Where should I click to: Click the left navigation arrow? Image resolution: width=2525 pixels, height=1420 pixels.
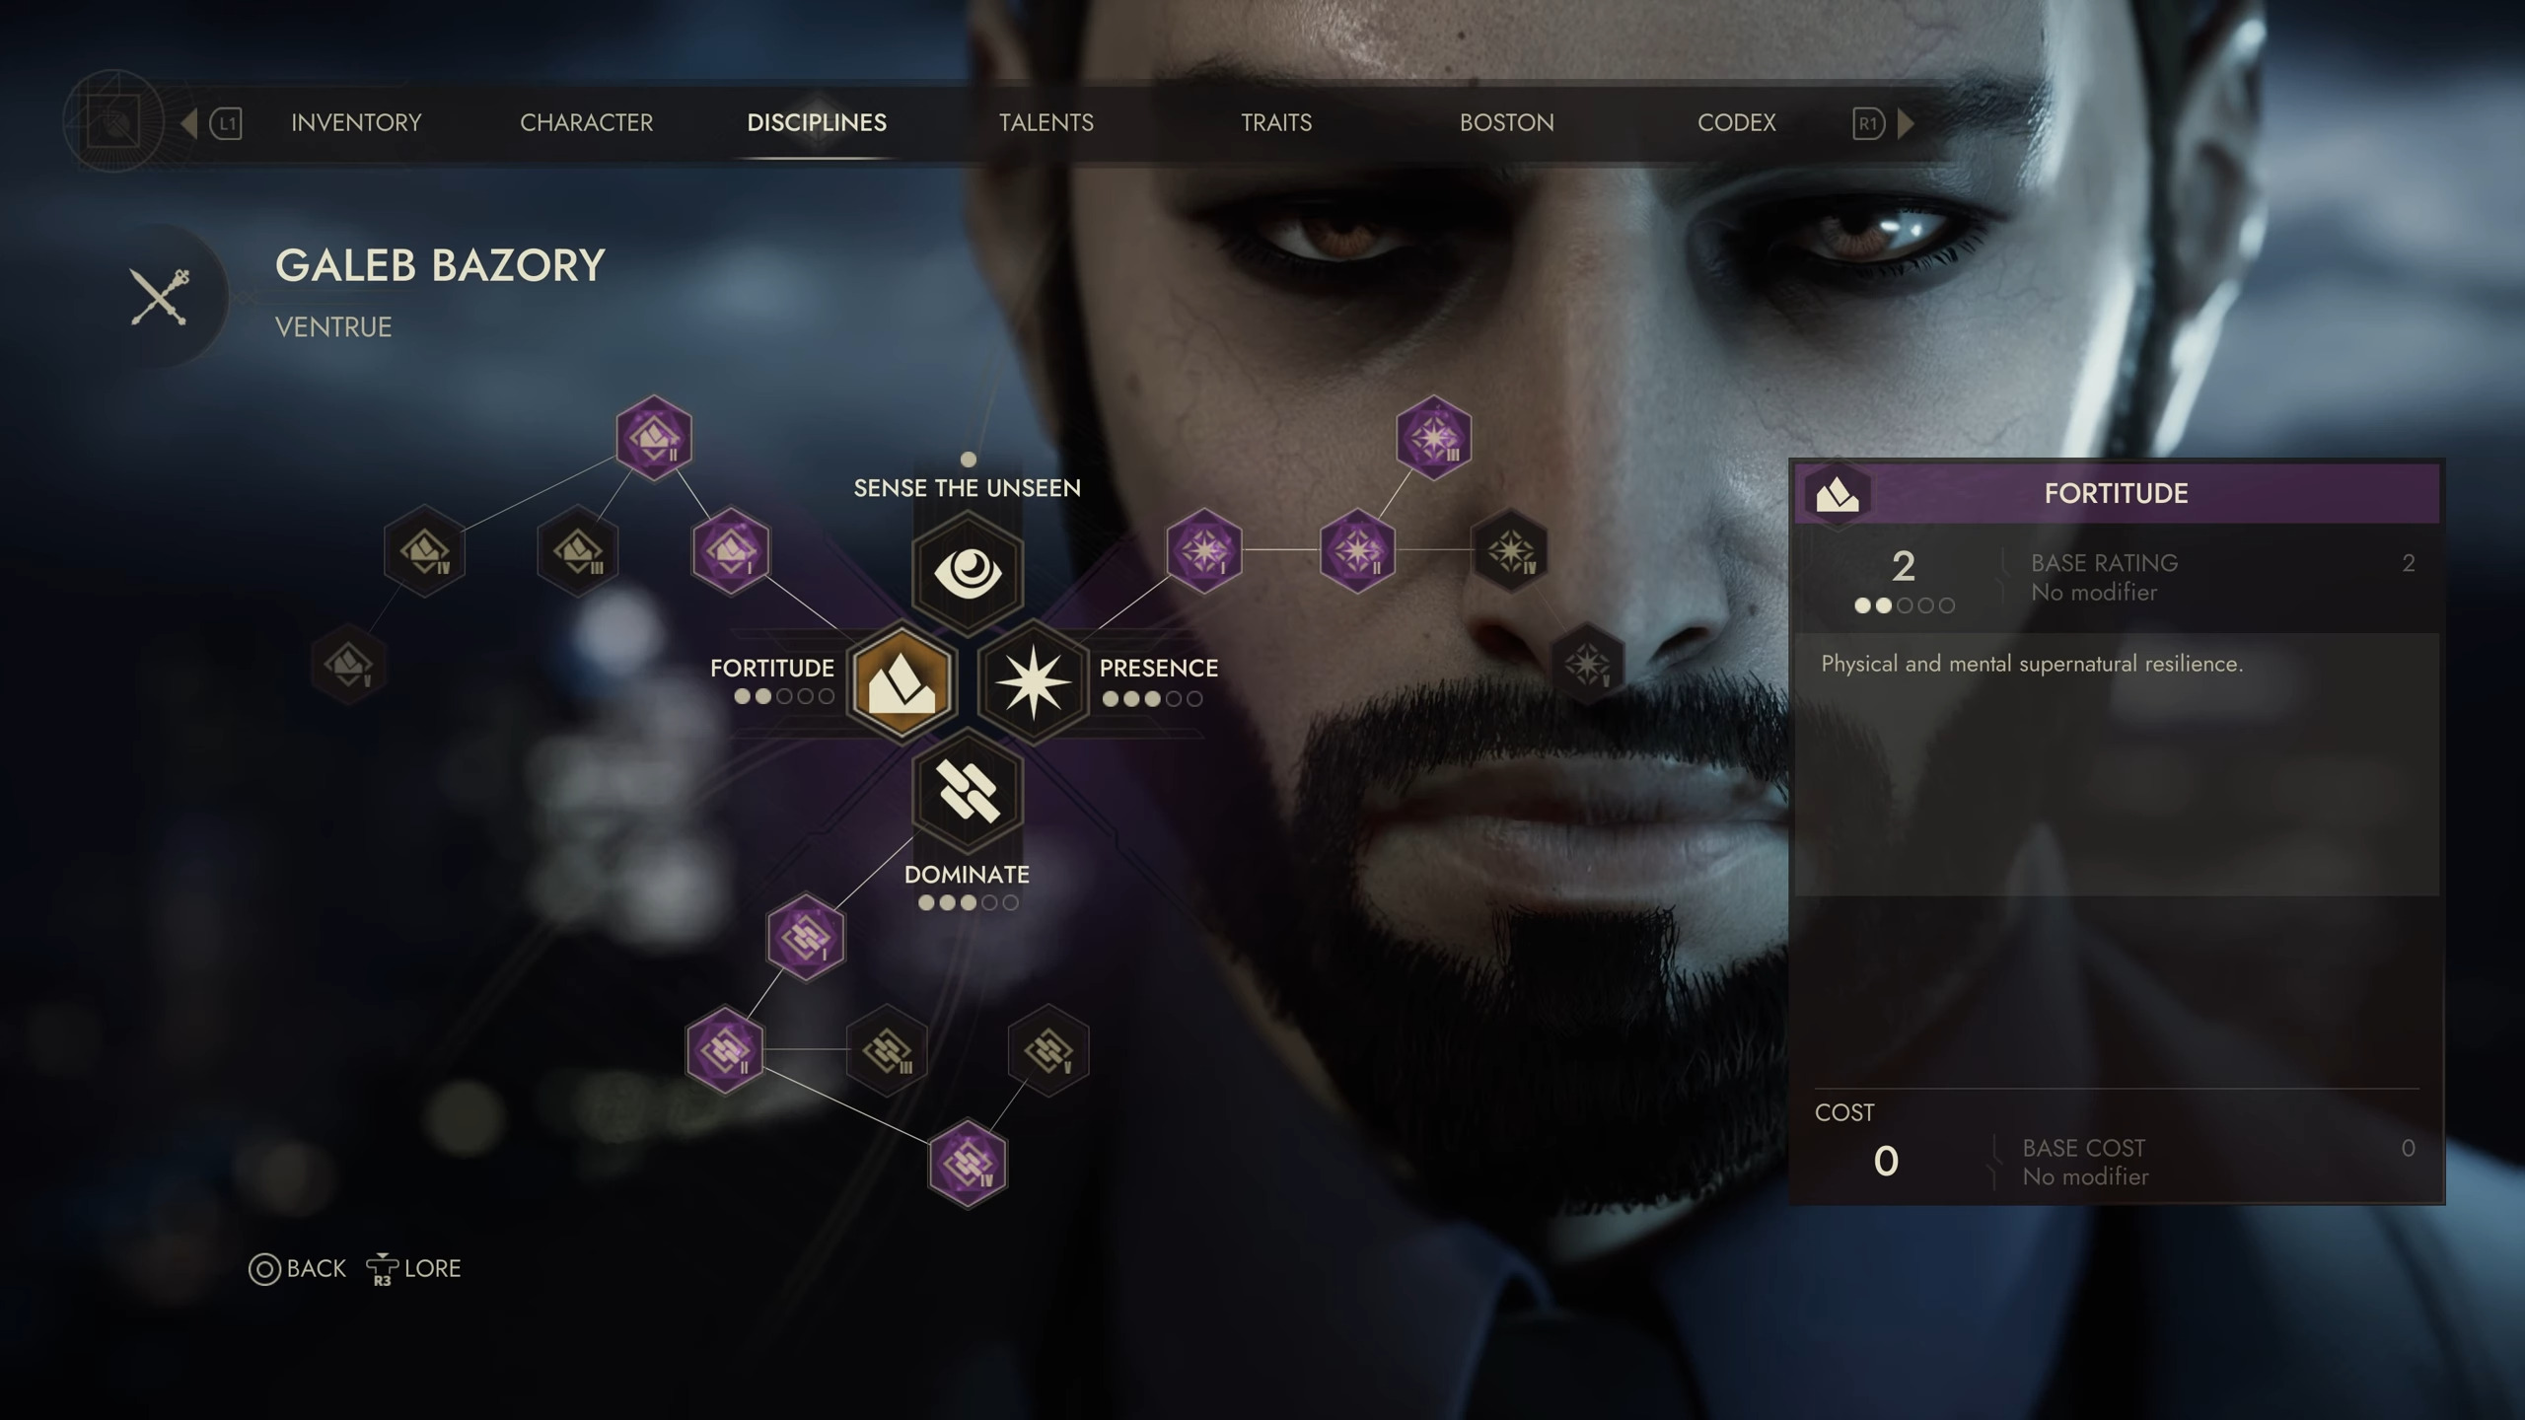coord(187,121)
